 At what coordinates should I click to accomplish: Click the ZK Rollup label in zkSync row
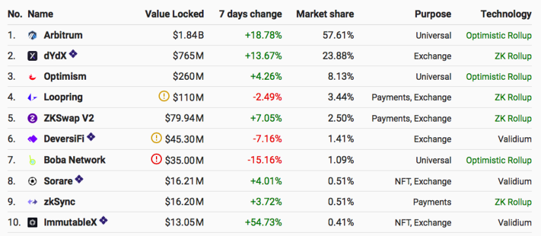tap(513, 202)
